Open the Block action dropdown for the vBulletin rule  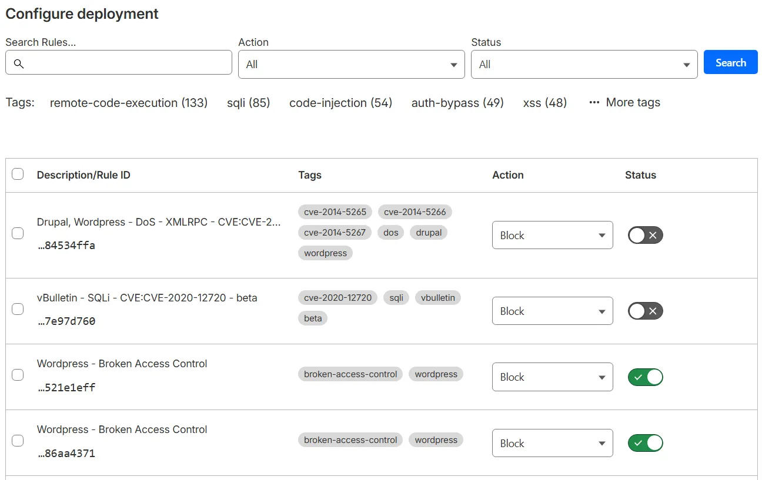tap(552, 311)
